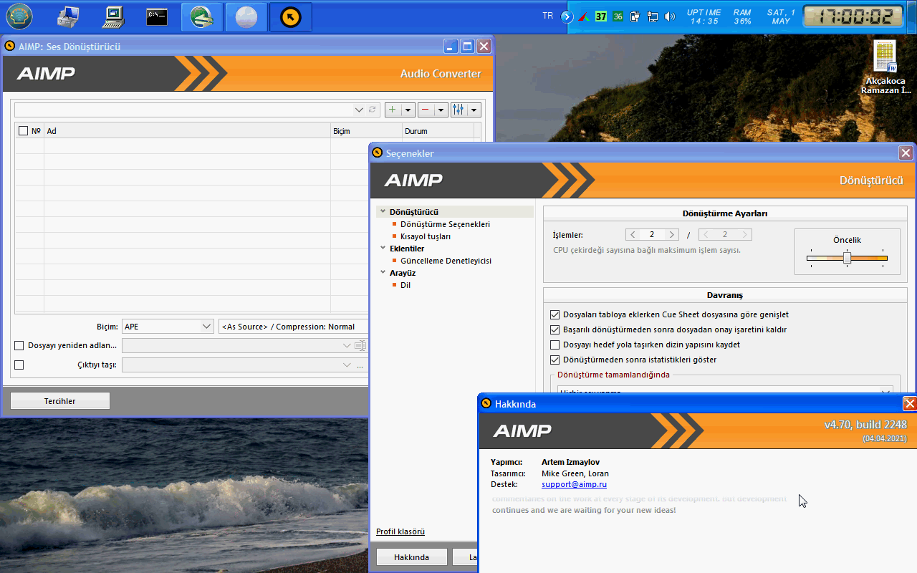Click the AIMP logo in the Hakkında header
Image resolution: width=917 pixels, height=573 pixels.
[x=522, y=430]
